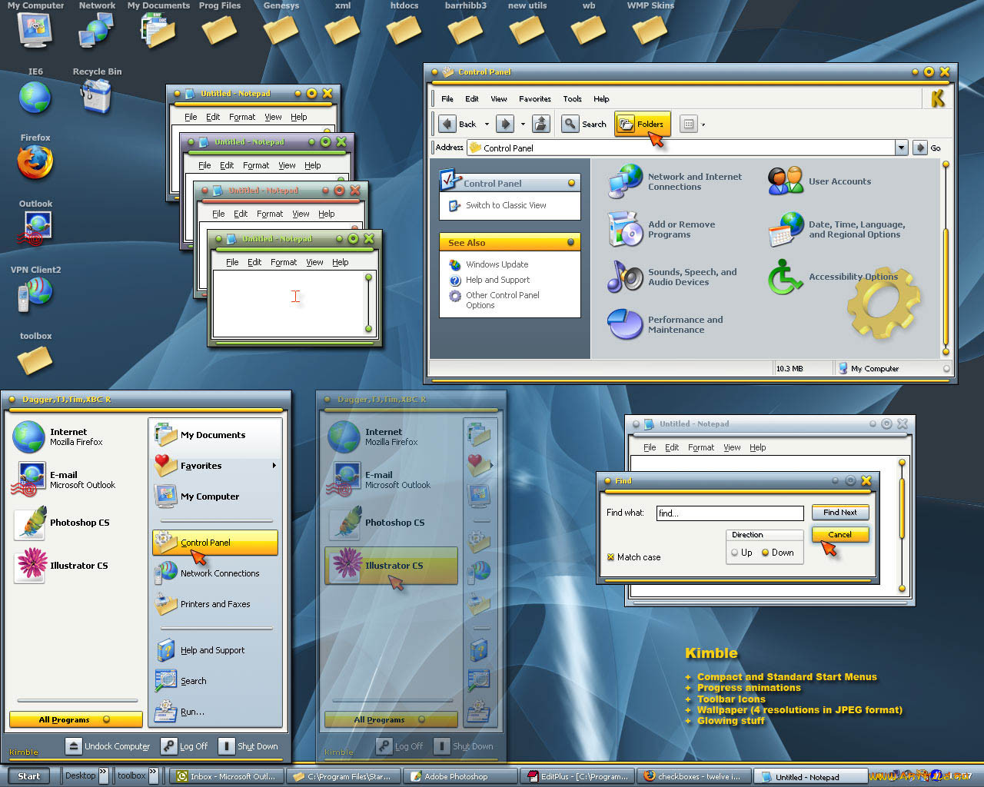Launch Outlook from the desktop icon
This screenshot has width=984, height=787.
coord(35,229)
